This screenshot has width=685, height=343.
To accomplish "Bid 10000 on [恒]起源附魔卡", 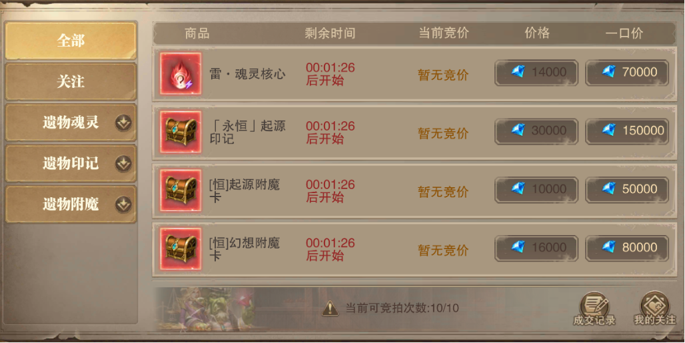I will 536,189.
